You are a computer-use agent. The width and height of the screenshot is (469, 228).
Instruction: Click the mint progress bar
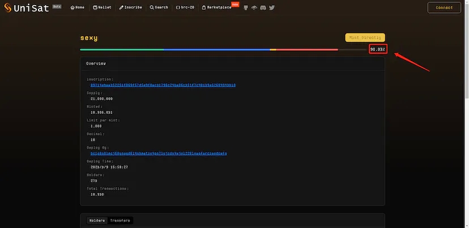(224, 49)
